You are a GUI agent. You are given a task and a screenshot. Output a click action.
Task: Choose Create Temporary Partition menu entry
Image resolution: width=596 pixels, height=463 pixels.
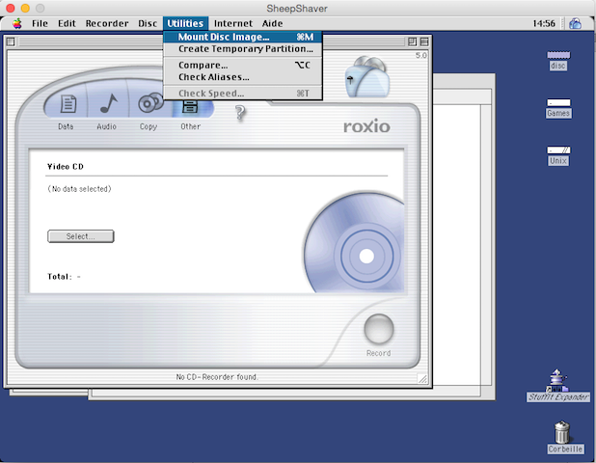click(x=243, y=48)
